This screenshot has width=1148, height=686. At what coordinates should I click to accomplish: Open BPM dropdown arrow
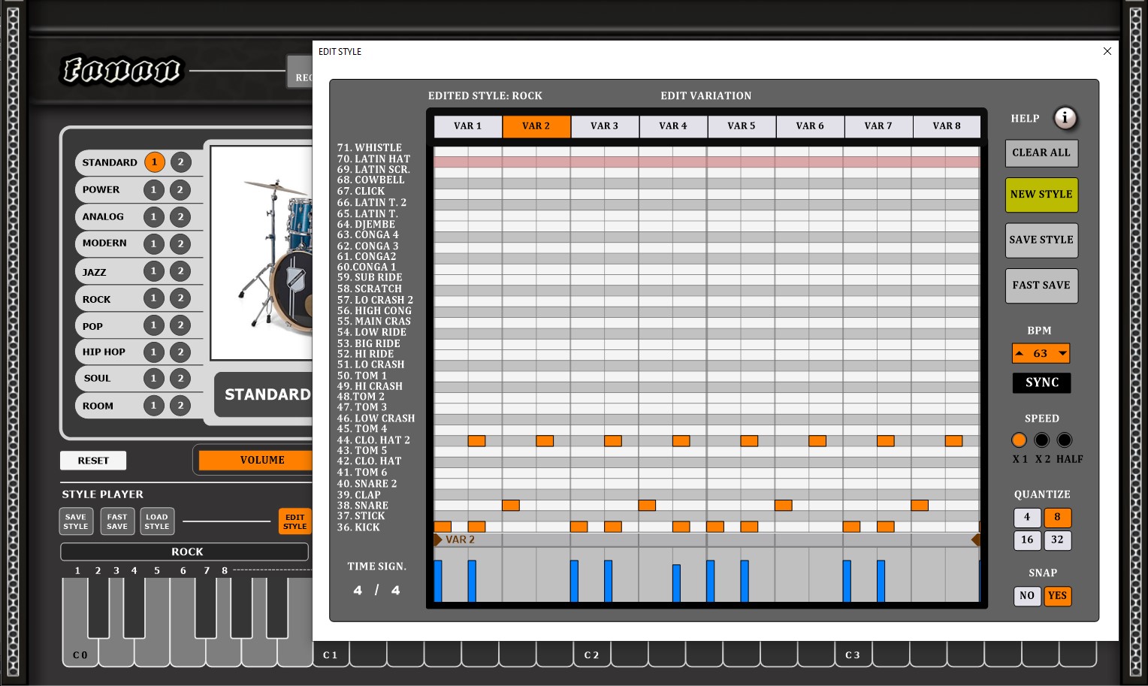point(1062,353)
